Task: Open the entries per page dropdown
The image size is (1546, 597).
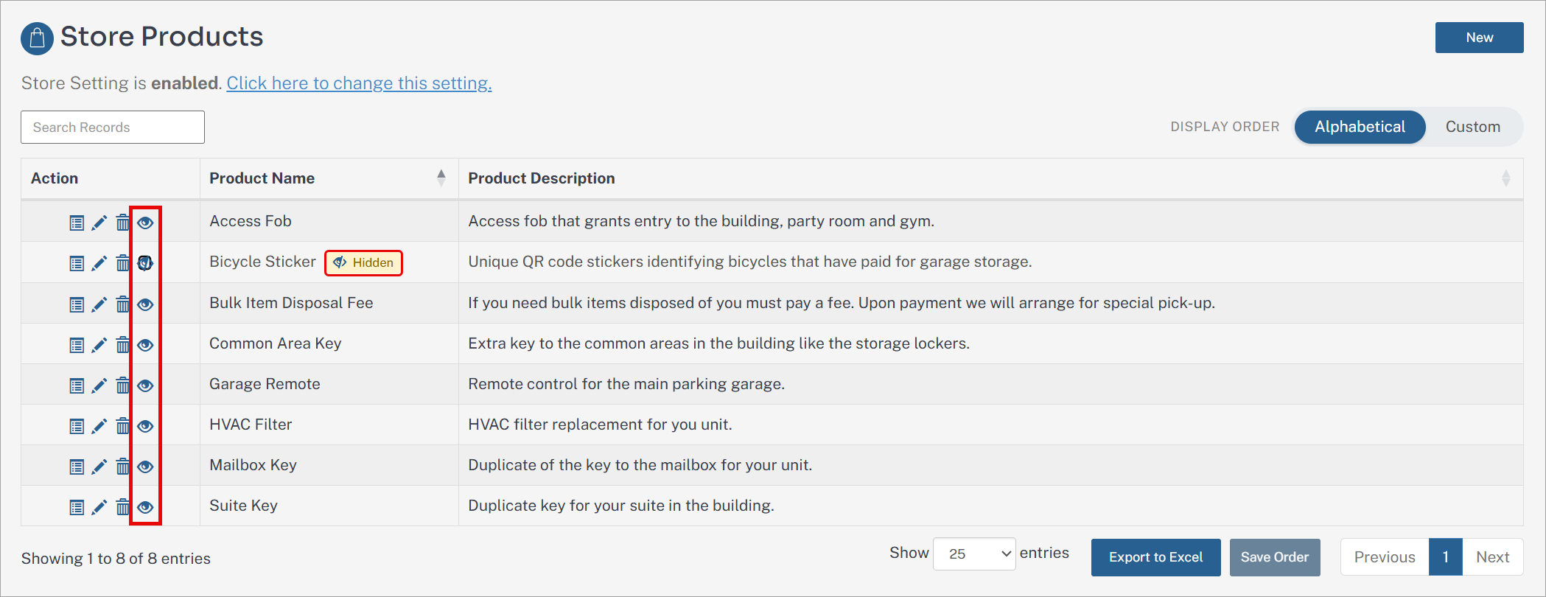Action: [x=974, y=554]
